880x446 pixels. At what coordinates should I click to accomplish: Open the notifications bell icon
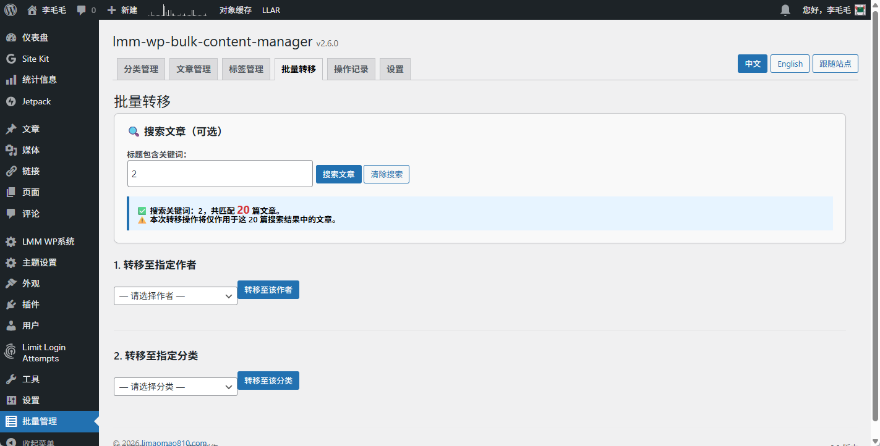[785, 10]
